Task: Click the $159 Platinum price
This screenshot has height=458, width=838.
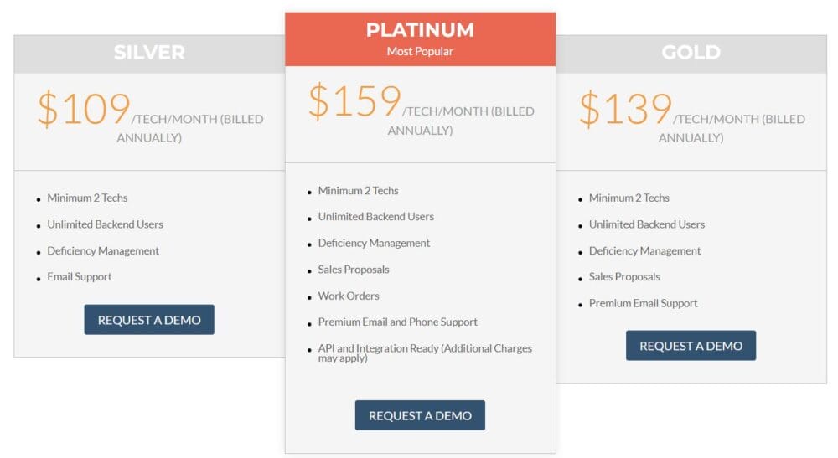Action: 354,101
